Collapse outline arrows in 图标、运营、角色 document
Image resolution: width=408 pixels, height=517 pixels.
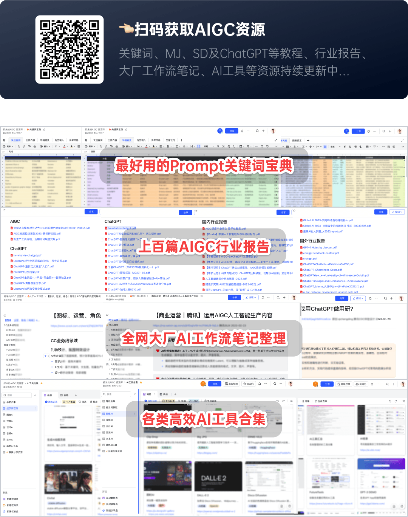pyautogui.click(x=5, y=315)
